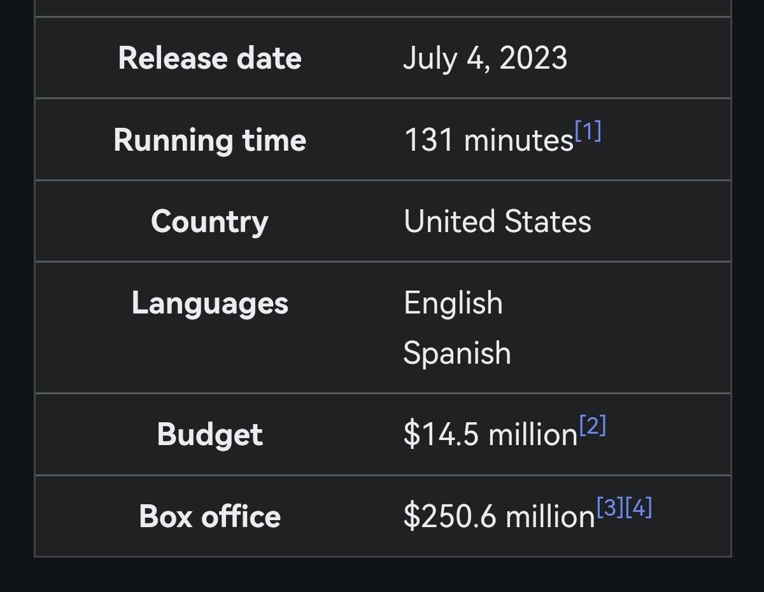Select Spanish in the Languages row
This screenshot has width=764, height=592.
coord(457,353)
